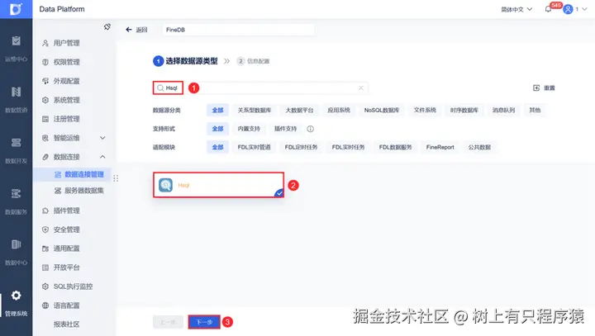
Task: Click the 下一步 next button
Action: click(204, 322)
